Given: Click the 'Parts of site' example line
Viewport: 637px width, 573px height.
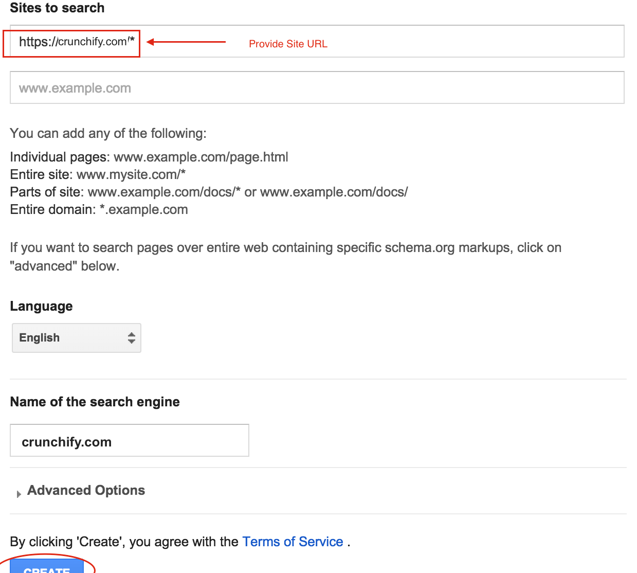Looking at the screenshot, I should [x=209, y=192].
